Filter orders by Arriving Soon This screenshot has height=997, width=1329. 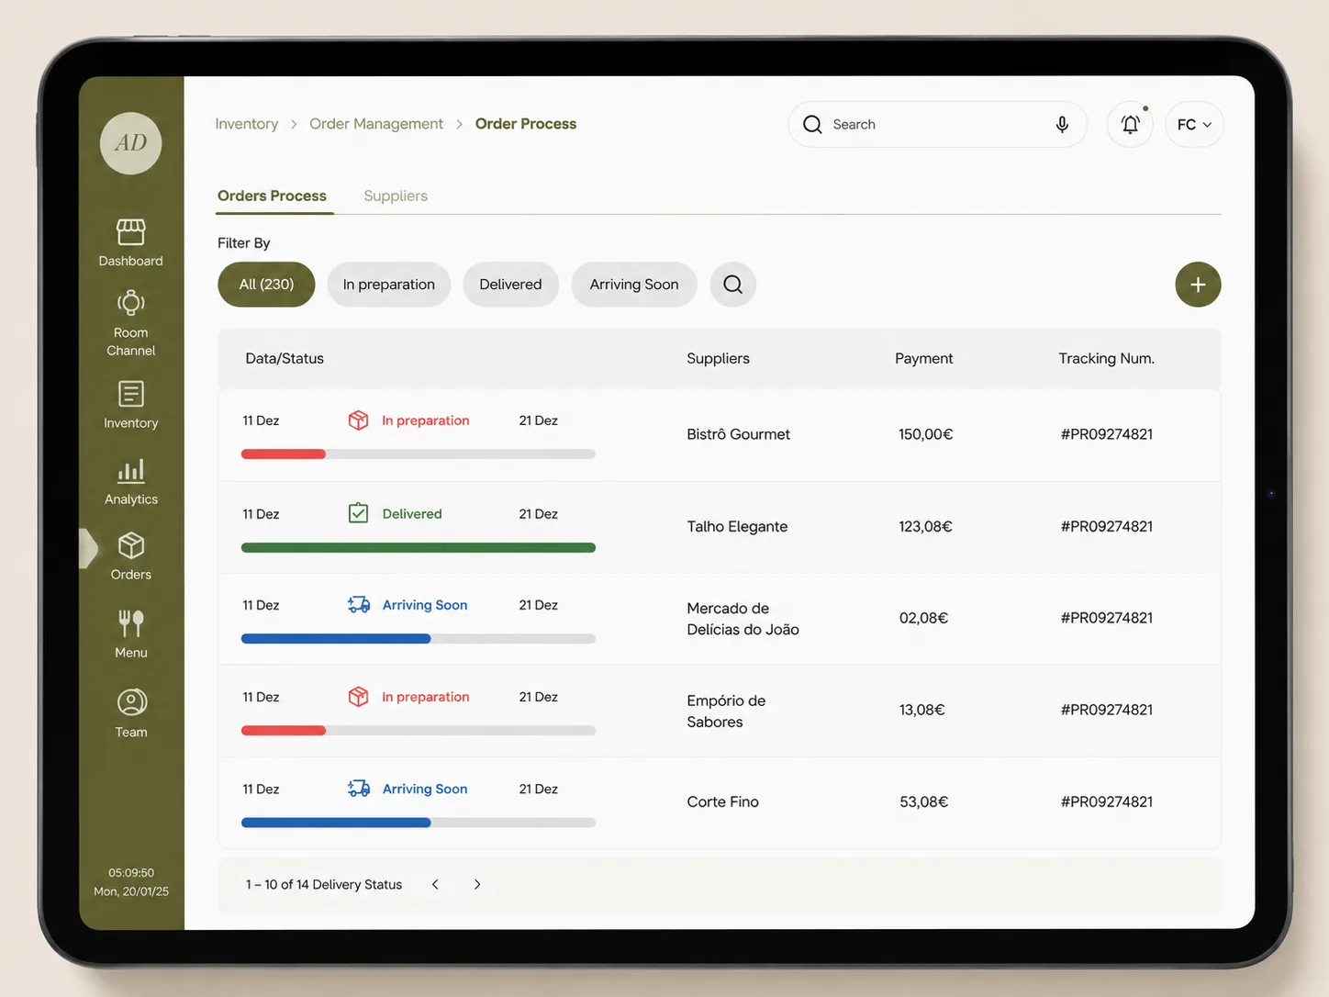tap(634, 285)
